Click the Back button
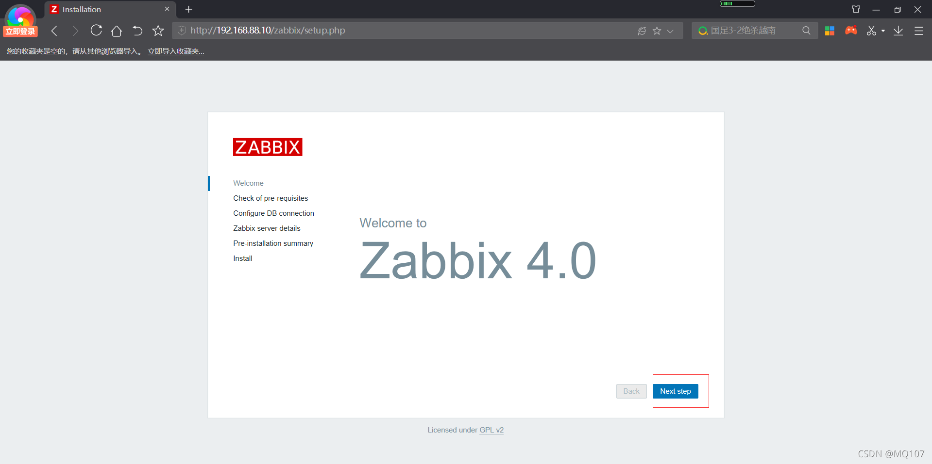This screenshot has height=464, width=932. point(631,391)
